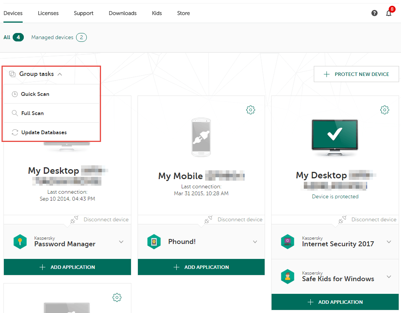Collapse the Group tasks menu chevron
The image size is (401, 313).
pyautogui.click(x=60, y=74)
